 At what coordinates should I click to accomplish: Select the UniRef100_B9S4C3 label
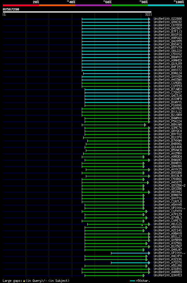tap(168, 44)
